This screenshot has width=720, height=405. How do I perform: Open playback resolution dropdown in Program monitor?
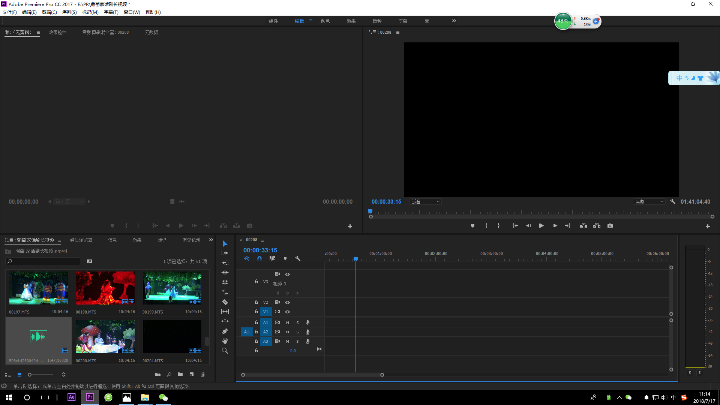pos(649,202)
